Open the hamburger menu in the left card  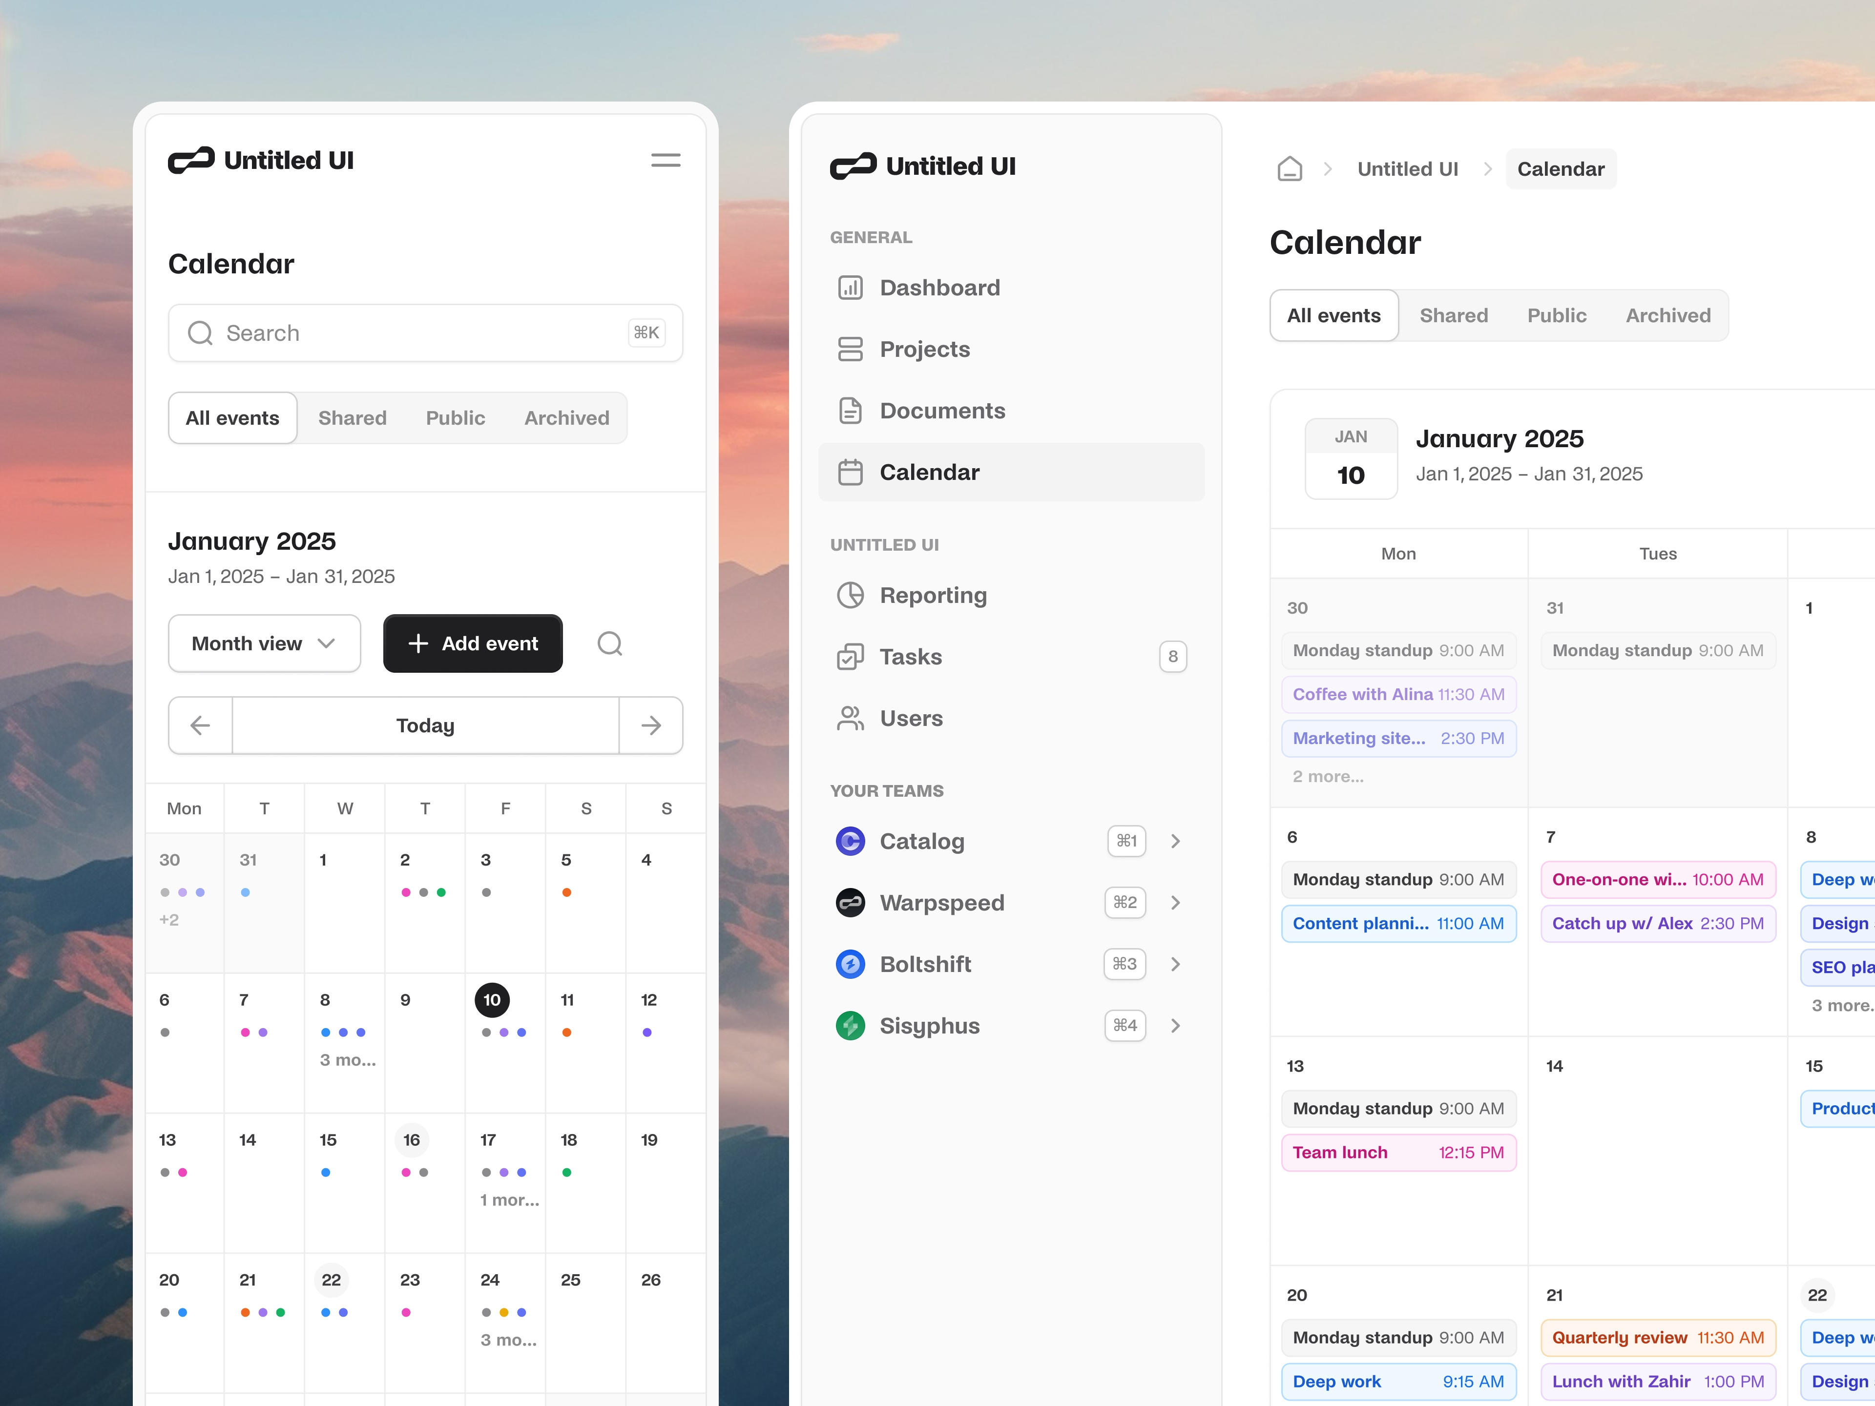[x=666, y=160]
